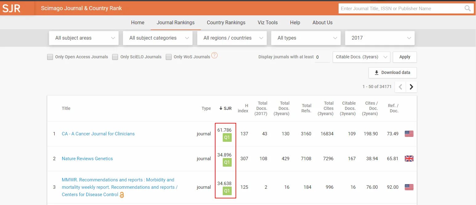This screenshot has height=205, width=476.
Task: Click Scimago Journal & Country Rank title
Action: [82, 8]
